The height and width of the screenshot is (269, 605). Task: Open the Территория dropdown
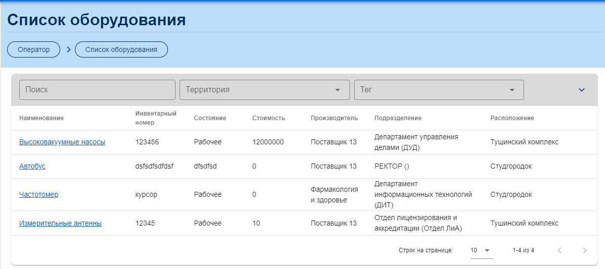[x=265, y=90]
